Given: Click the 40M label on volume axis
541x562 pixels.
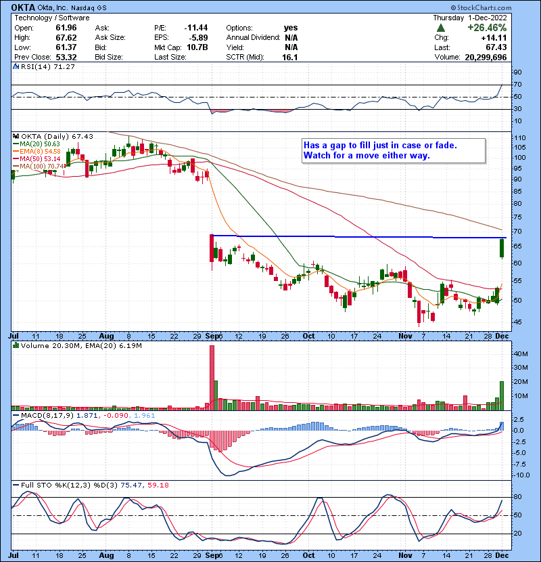Looking at the screenshot, I should pos(521,354).
